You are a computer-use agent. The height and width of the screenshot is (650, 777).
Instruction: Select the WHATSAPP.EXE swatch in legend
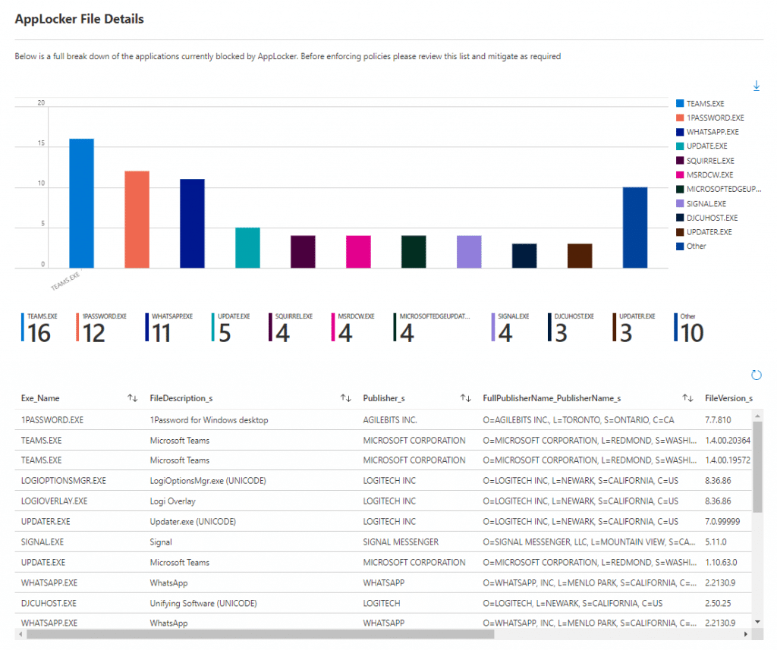tap(680, 132)
